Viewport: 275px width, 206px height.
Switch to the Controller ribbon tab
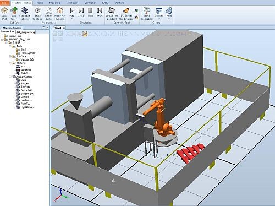(90, 3)
